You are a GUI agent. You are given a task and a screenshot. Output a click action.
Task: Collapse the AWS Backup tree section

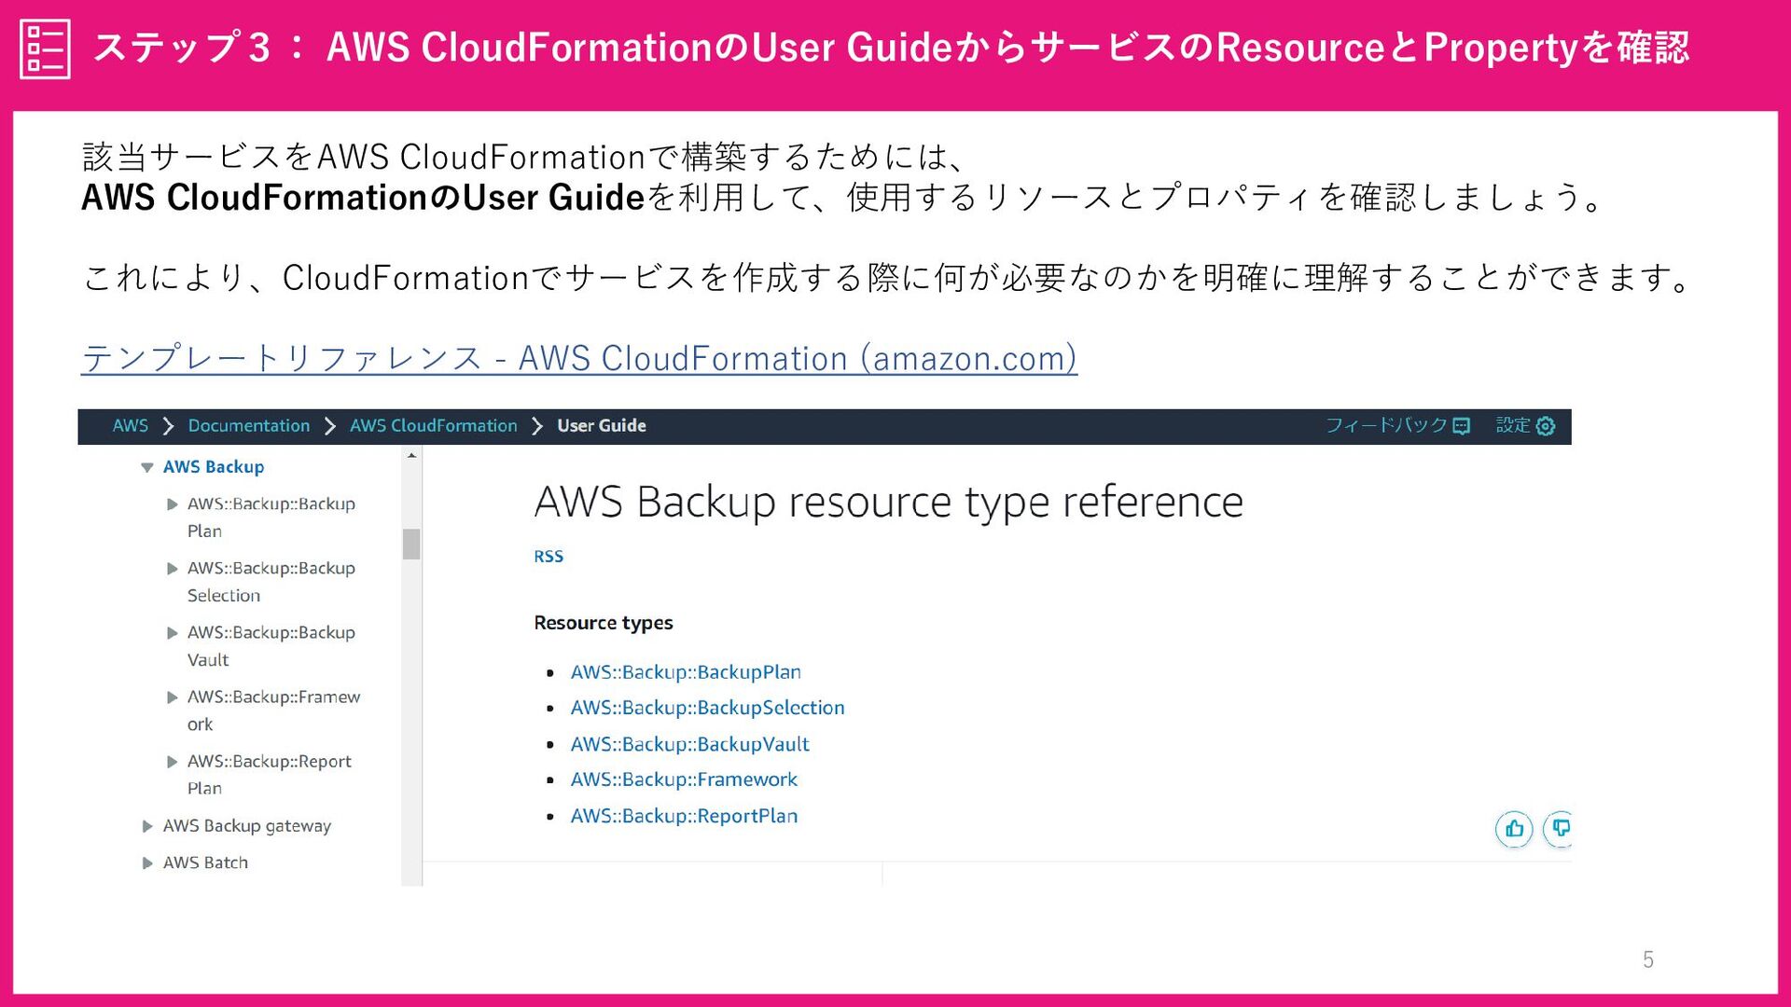pos(146,467)
